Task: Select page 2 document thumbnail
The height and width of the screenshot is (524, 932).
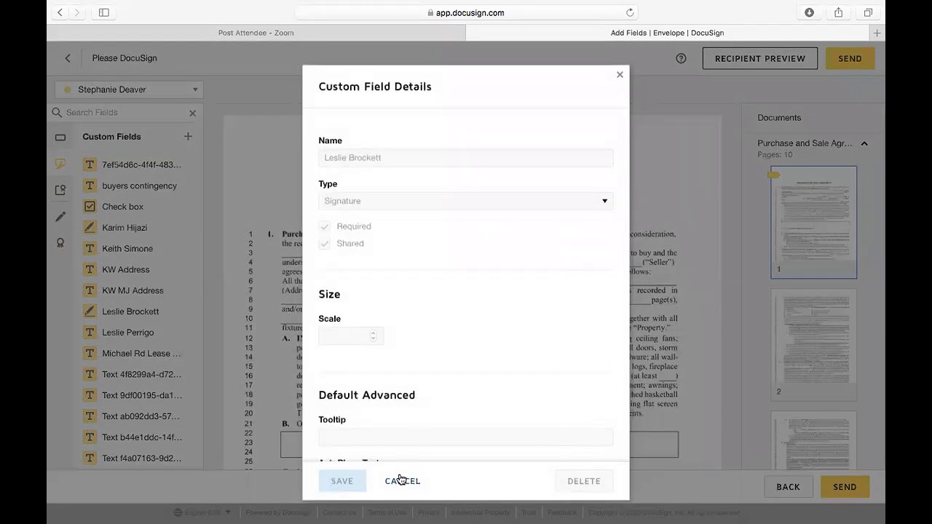Action: [x=814, y=344]
